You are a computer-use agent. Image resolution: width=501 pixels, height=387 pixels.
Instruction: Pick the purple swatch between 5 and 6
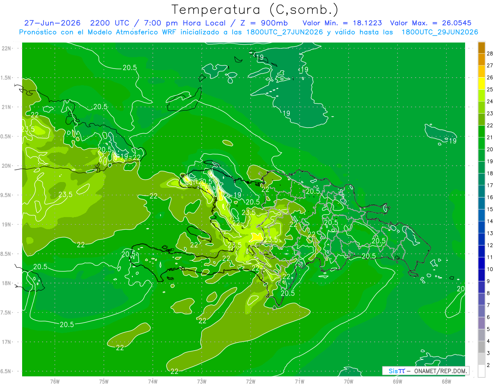click(x=481, y=323)
